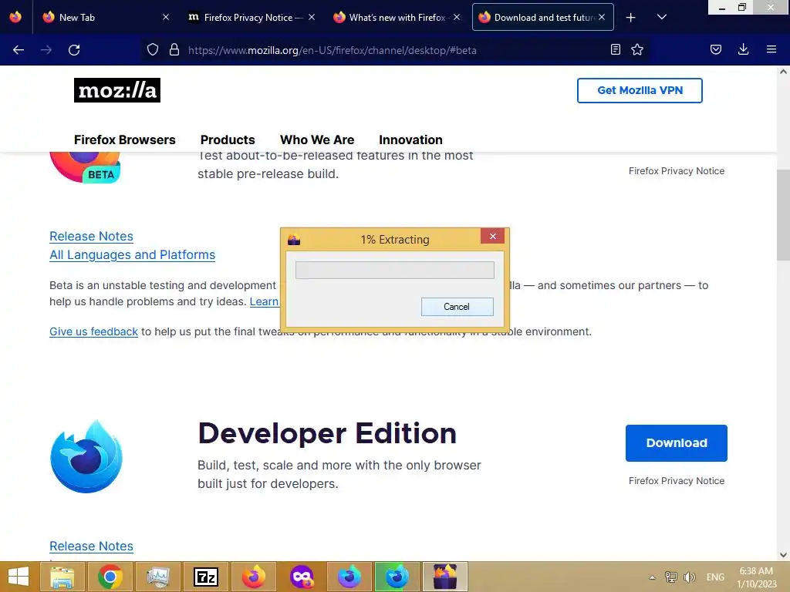790x592 pixels.
Task: Close the What's new with Firefox tab
Action: point(457,17)
